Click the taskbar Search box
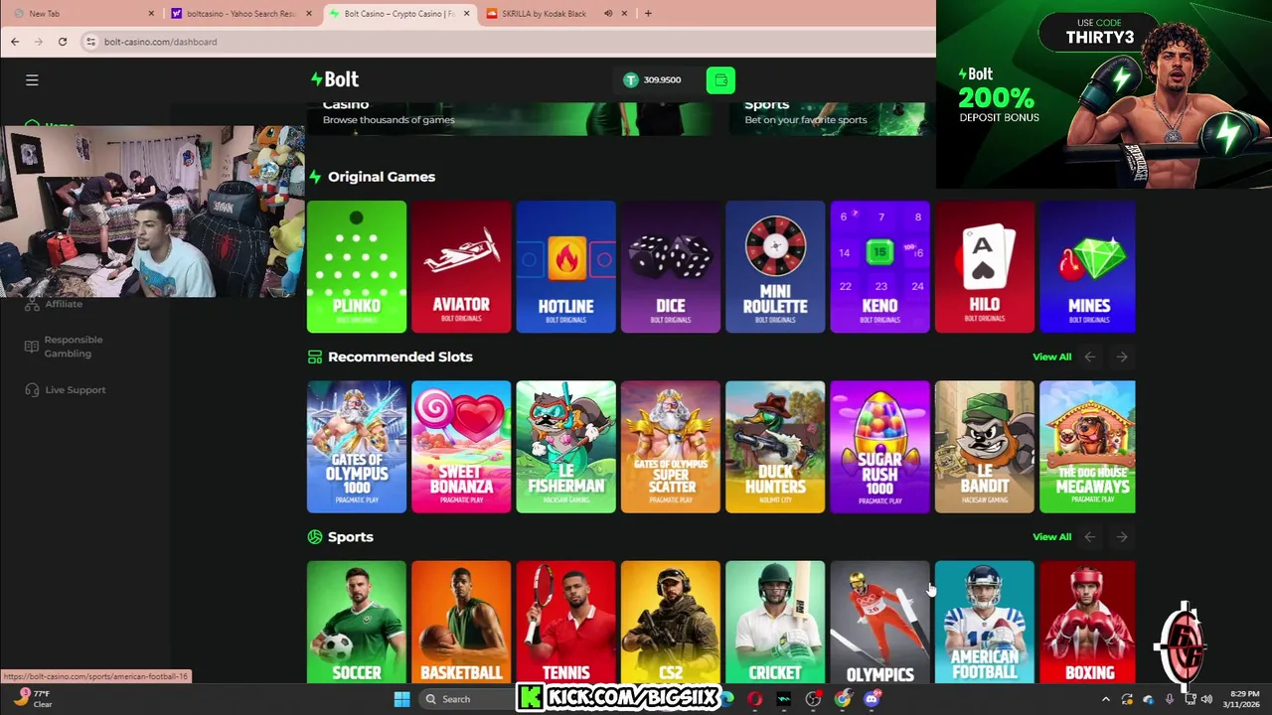This screenshot has height=715, width=1272. (465, 699)
